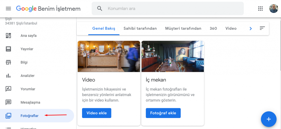Open the hamburger main menu
Viewport: 281px width, 129px height.
tap(9, 9)
